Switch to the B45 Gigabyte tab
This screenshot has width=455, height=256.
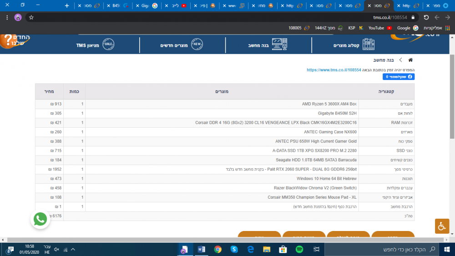pyautogui.click(x=117, y=5)
